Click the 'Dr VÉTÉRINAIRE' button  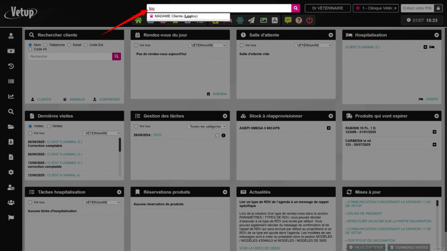[328, 8]
